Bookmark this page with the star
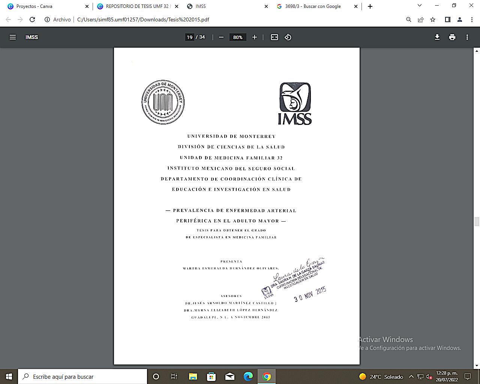The height and width of the screenshot is (384, 480). click(433, 19)
